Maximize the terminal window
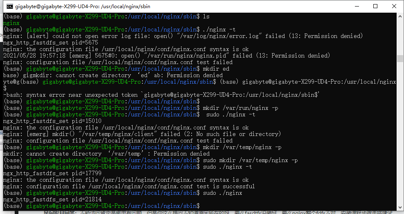This screenshot has height=214, width=404. 375,7
